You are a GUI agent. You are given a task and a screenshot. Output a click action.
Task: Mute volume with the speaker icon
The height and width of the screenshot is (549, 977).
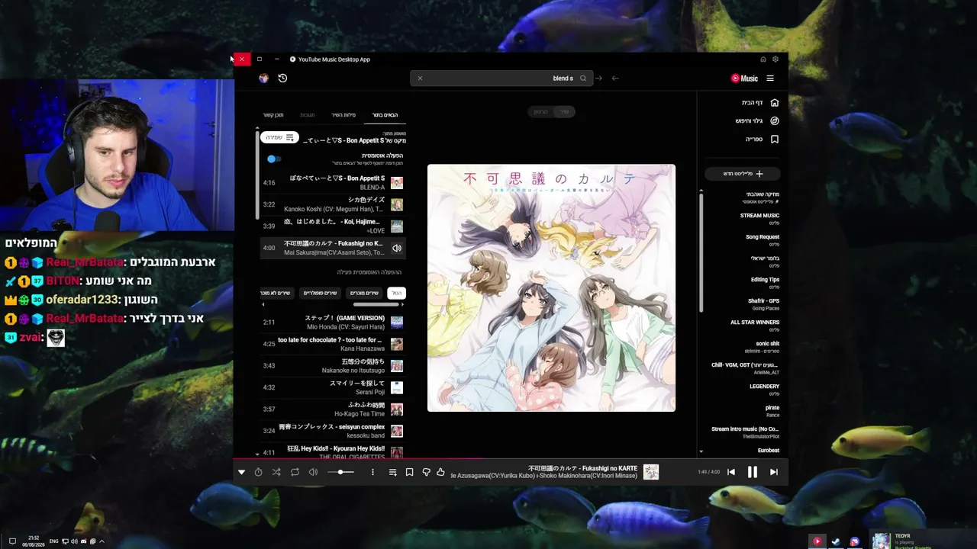(x=313, y=472)
